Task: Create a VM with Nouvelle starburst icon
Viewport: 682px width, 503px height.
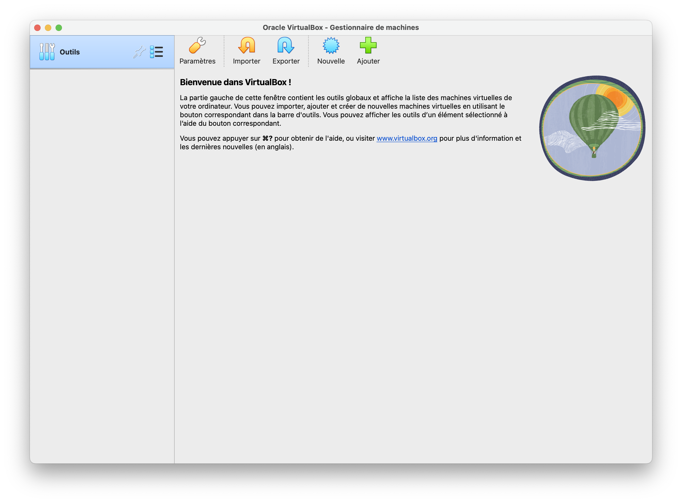Action: tap(331, 46)
